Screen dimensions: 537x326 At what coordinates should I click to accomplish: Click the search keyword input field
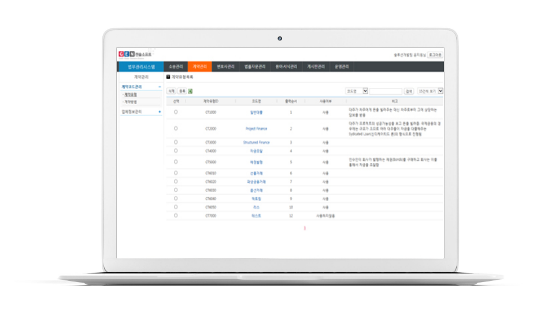coord(386,91)
